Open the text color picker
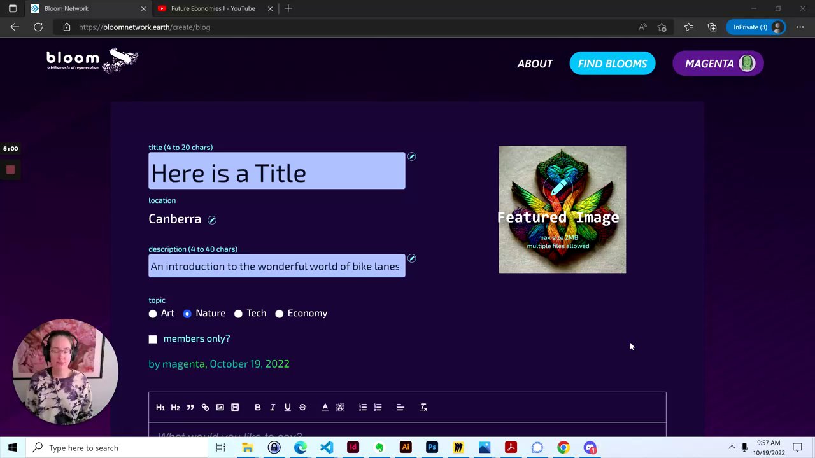815x458 pixels. point(325,407)
